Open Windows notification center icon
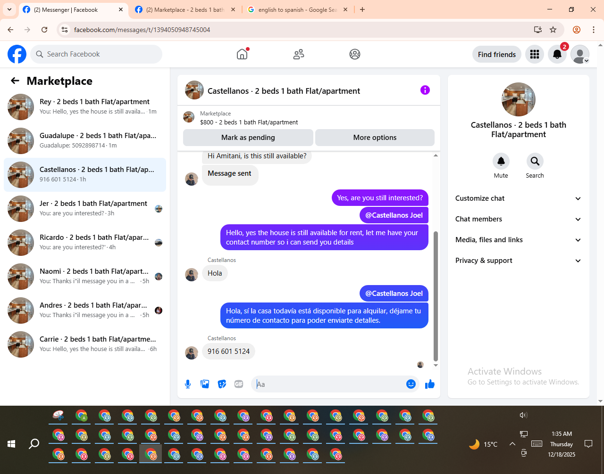Image resolution: width=604 pixels, height=474 pixels. point(588,444)
